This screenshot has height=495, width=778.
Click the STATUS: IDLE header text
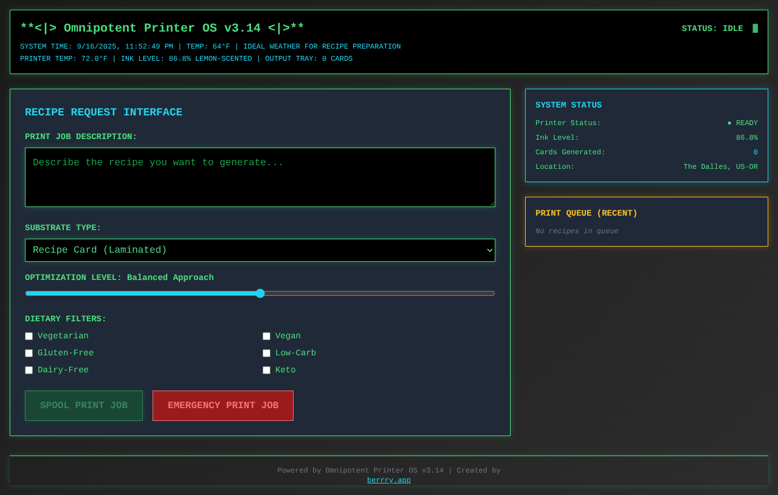[712, 28]
